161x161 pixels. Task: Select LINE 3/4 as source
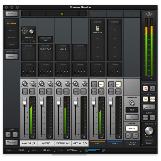coord(136,136)
